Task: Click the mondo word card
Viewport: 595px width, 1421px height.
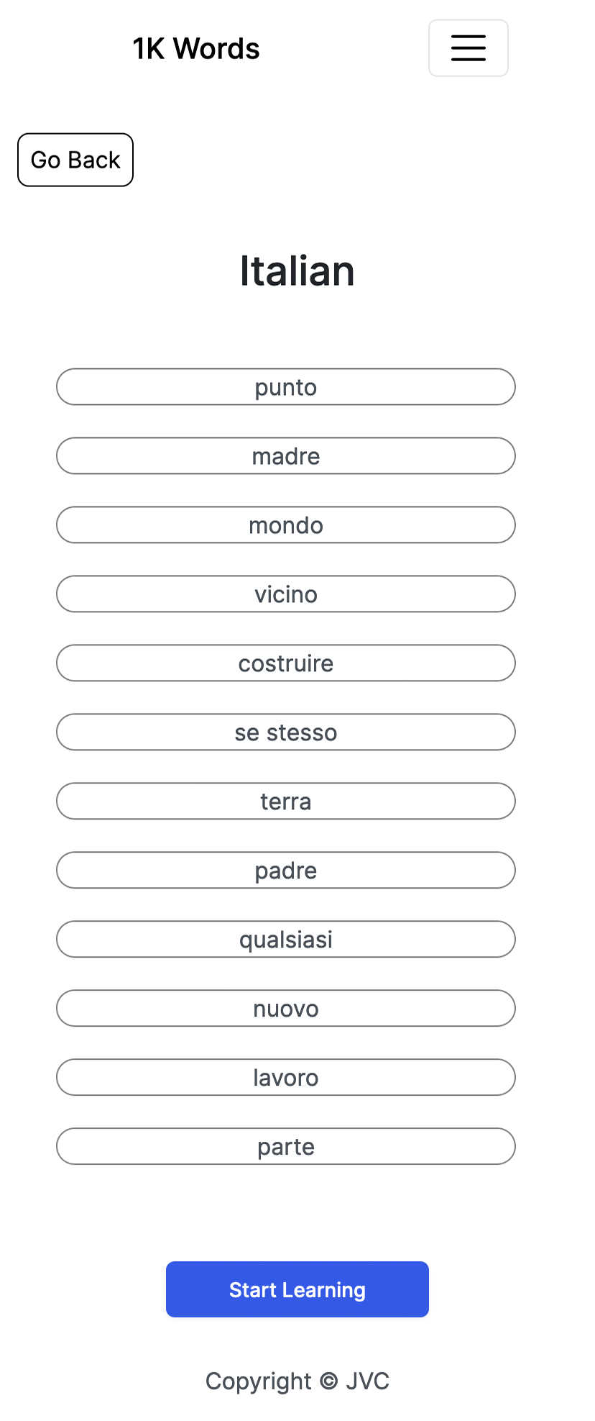Action: pyautogui.click(x=285, y=525)
